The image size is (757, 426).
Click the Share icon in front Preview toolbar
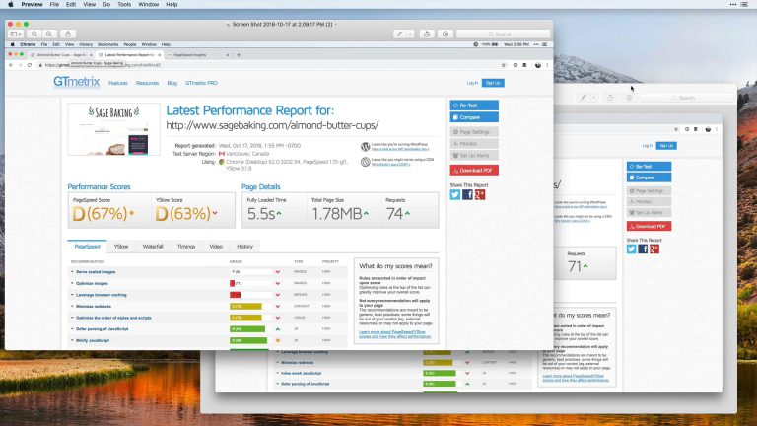68,34
